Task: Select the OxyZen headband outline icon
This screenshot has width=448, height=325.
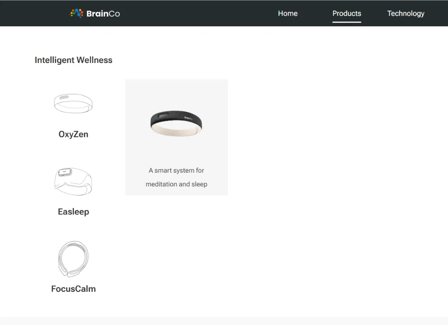Action: pyautogui.click(x=73, y=104)
